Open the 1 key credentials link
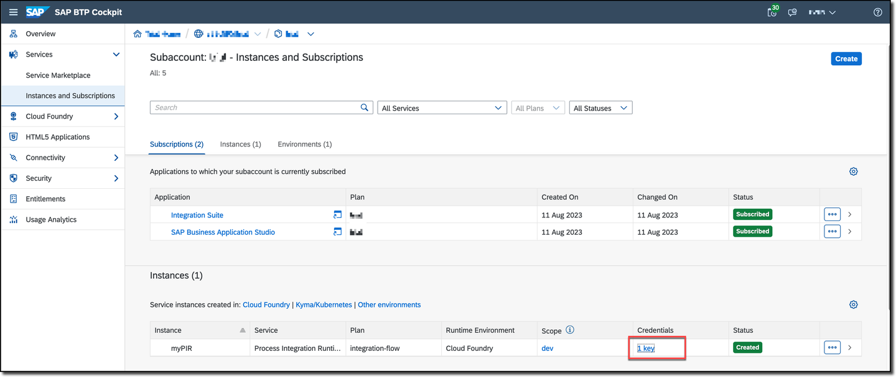This screenshot has width=896, height=377. click(646, 348)
